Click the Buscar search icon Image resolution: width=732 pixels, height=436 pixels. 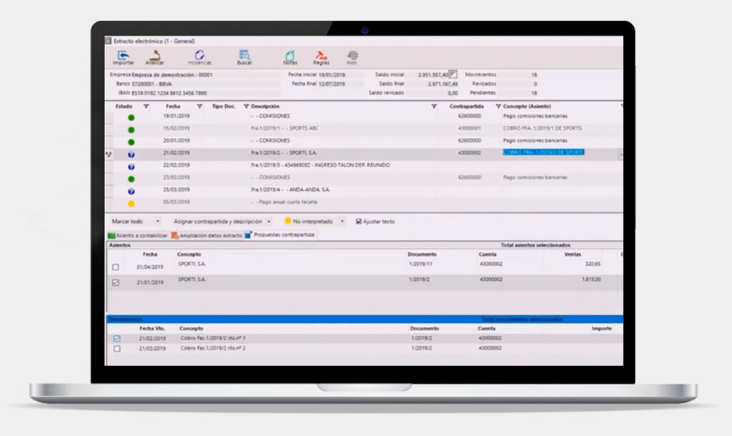(244, 57)
